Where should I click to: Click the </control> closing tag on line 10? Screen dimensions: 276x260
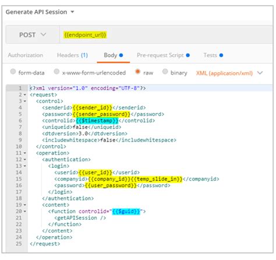(x=51, y=146)
